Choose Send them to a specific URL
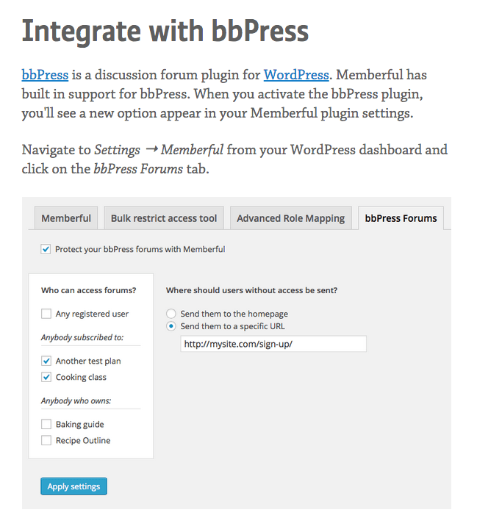Viewport: 477px width, 529px height. point(171,325)
